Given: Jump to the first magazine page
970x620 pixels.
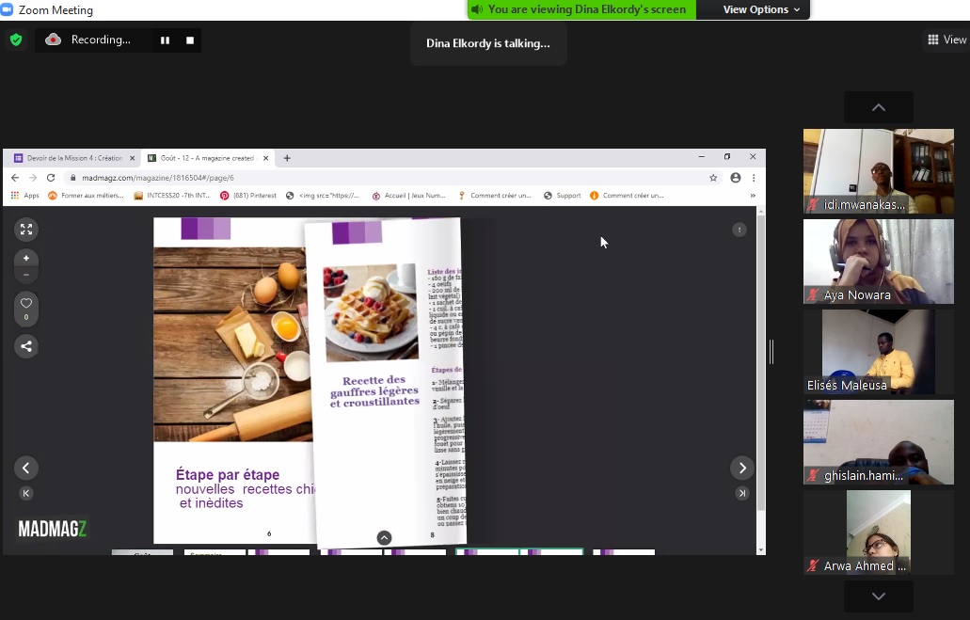Looking at the screenshot, I should pyautogui.click(x=26, y=493).
